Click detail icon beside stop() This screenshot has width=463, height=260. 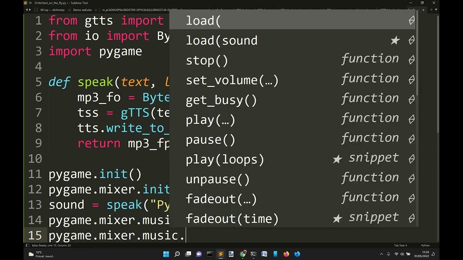[x=411, y=60]
